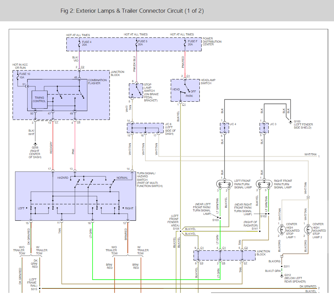334x297 pixels.
Task: Select Center High Mounted Stop Lamp 1 symbol
Action: (x=282, y=229)
